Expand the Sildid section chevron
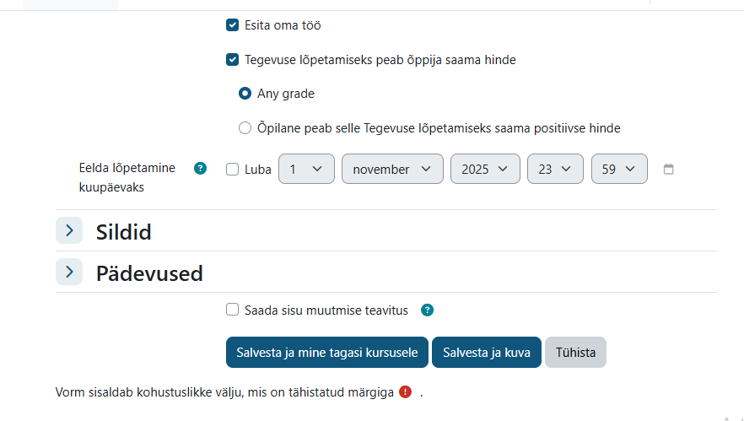 click(x=69, y=230)
